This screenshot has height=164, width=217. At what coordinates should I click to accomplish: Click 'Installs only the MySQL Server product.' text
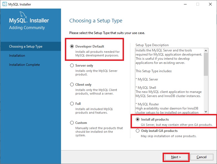pos(96,73)
